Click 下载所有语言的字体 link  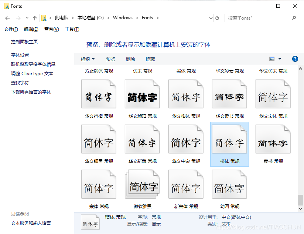(x=31, y=92)
